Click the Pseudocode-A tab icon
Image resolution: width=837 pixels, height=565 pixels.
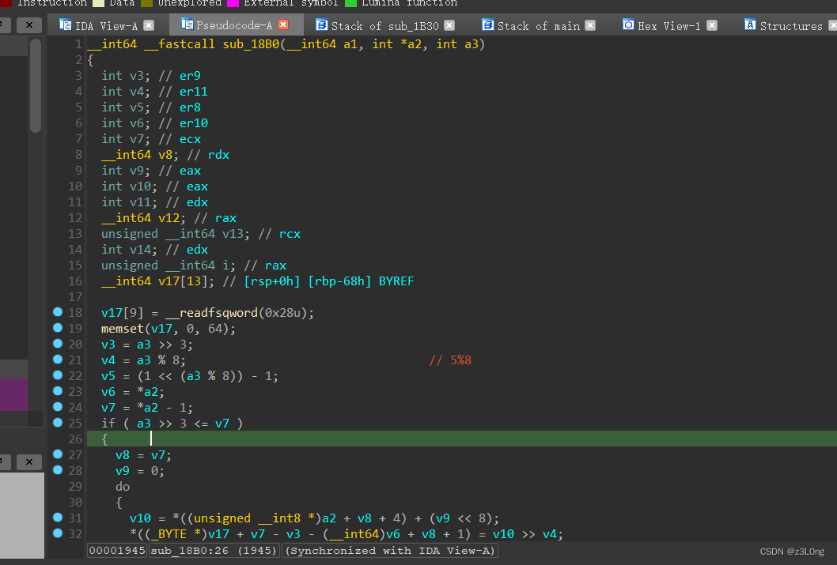[186, 24]
